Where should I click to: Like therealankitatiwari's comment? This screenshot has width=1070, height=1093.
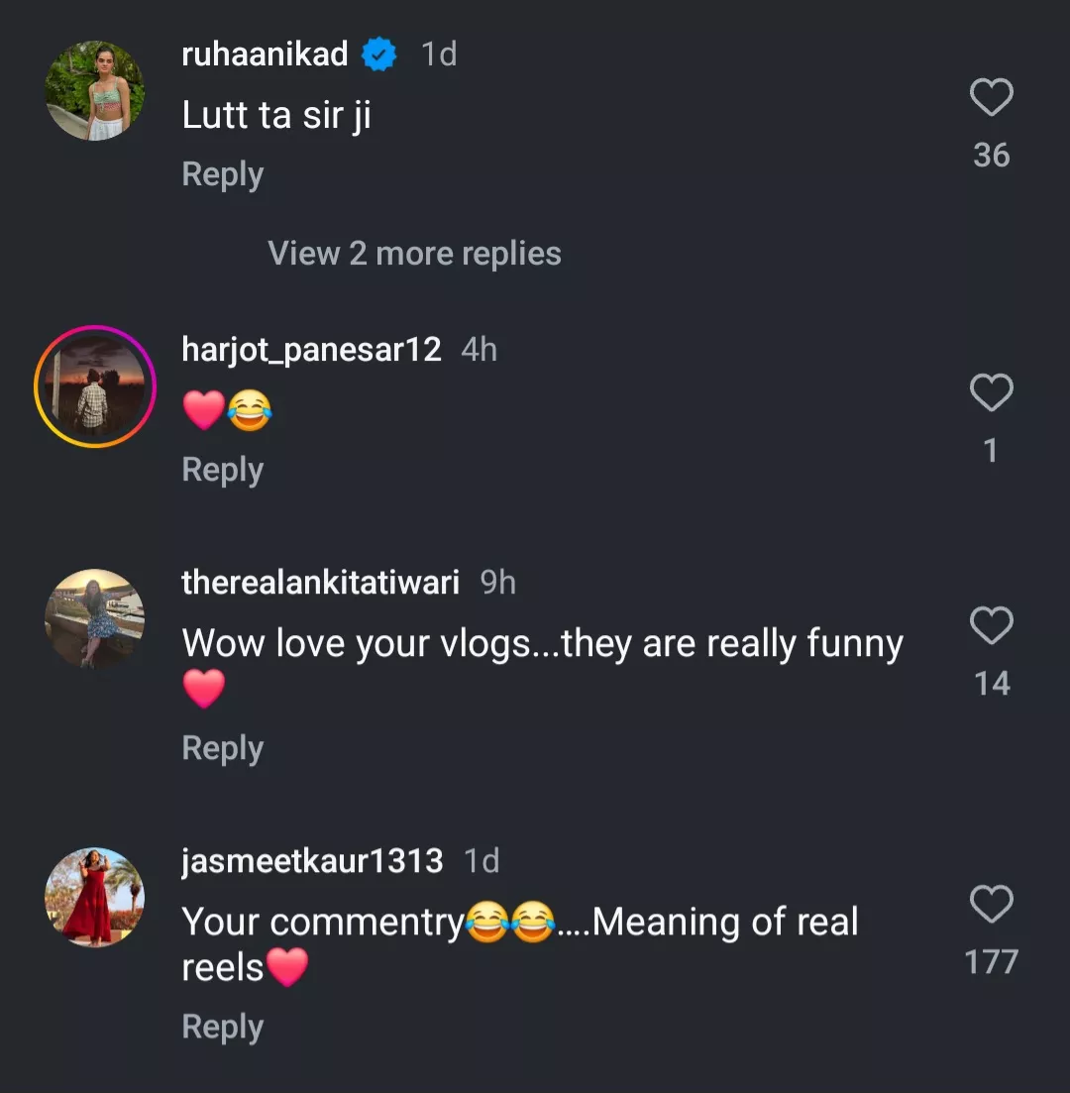pos(991,626)
